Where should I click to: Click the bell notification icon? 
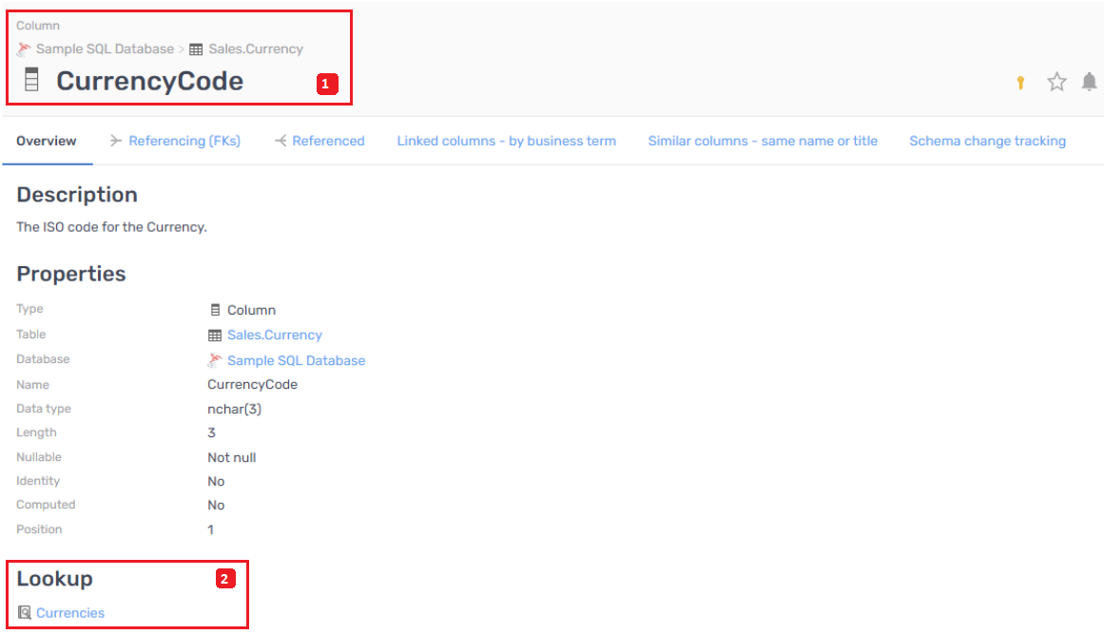click(1090, 83)
